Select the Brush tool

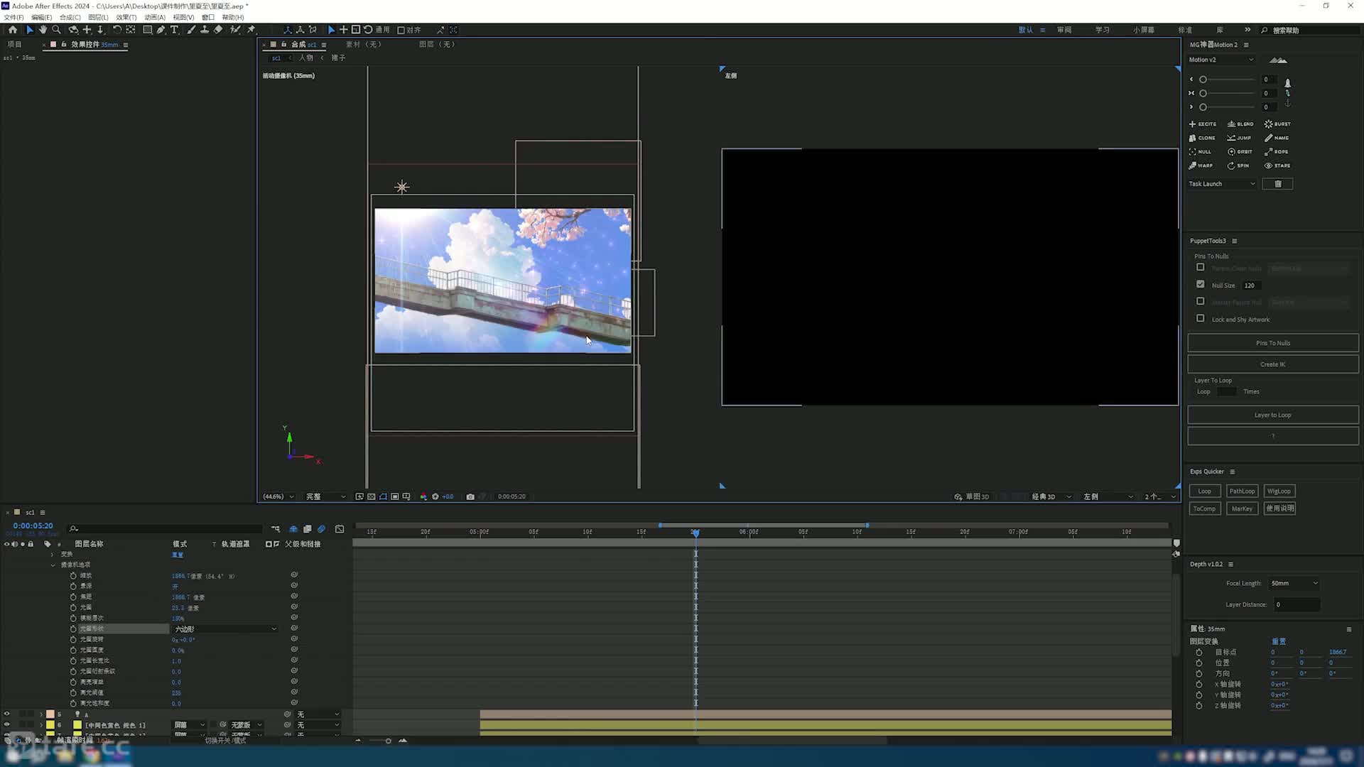click(191, 30)
